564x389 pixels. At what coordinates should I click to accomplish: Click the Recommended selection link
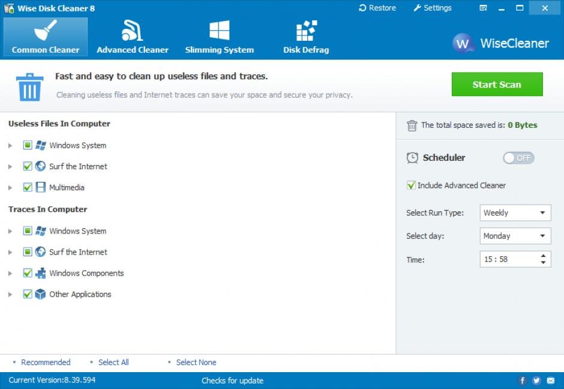coord(46,363)
